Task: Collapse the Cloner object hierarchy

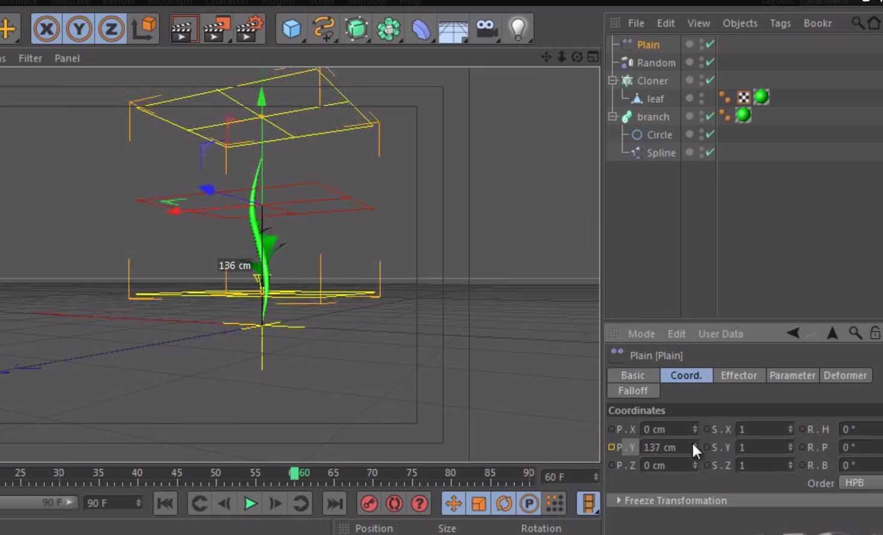Action: click(613, 80)
